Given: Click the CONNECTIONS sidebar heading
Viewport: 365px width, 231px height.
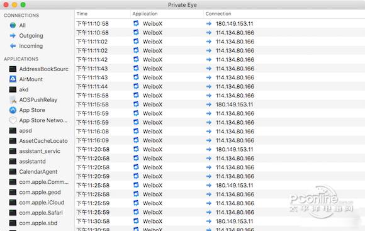Looking at the screenshot, I should [x=21, y=15].
